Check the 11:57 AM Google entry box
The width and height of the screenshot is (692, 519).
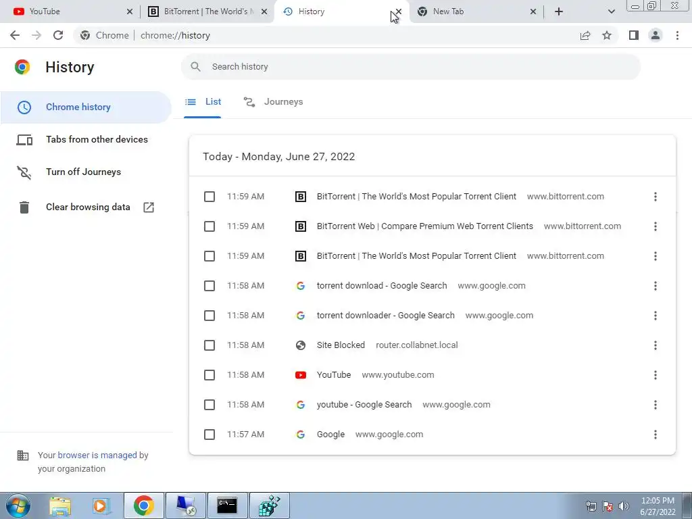209,435
